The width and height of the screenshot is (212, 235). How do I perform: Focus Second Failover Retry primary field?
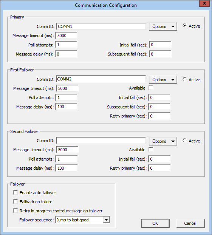point(159,168)
